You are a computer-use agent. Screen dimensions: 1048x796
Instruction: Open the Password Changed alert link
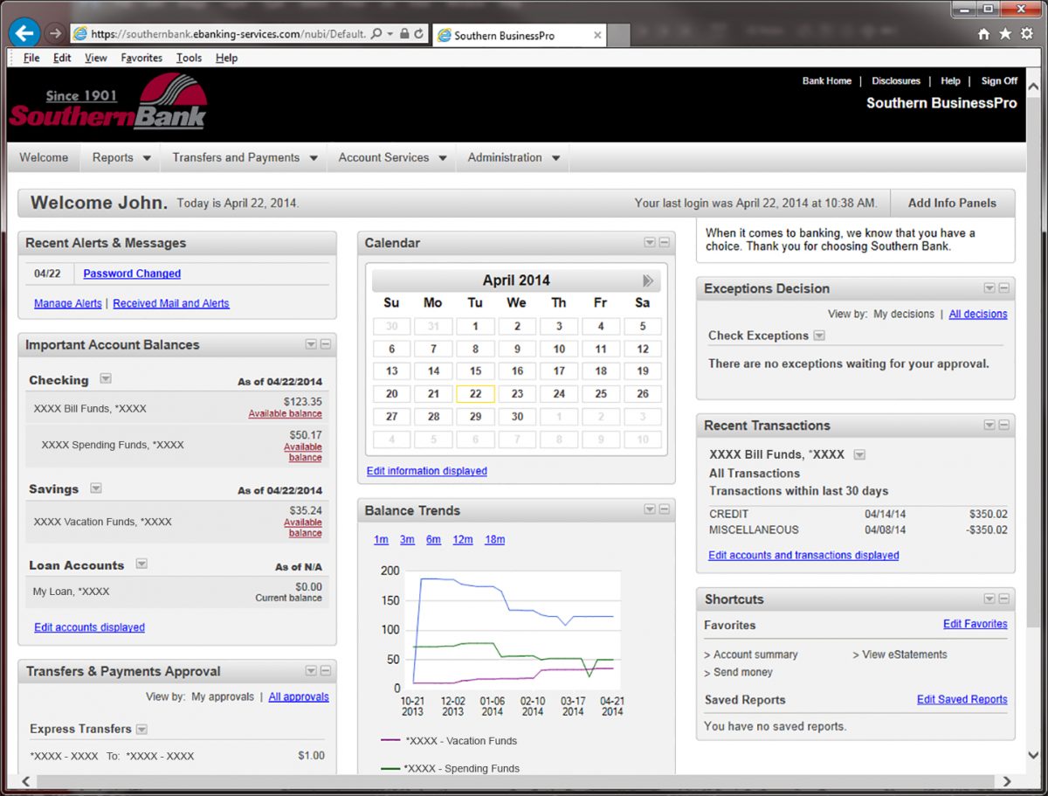click(132, 273)
